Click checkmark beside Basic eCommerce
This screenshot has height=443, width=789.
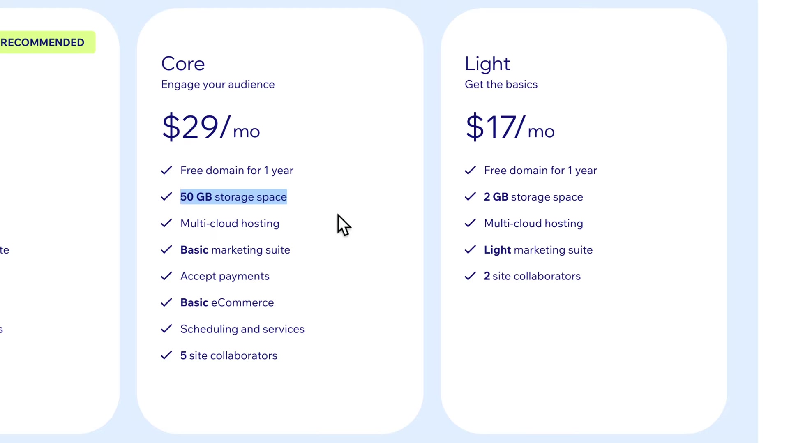[x=166, y=302]
